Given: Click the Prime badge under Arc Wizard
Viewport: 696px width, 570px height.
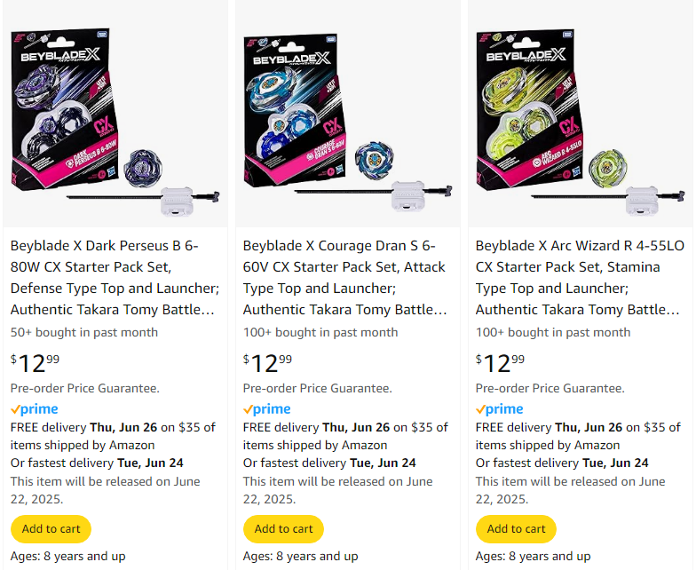Looking at the screenshot, I should 500,409.
